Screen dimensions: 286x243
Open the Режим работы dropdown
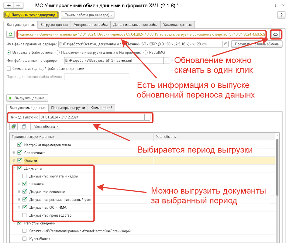(88, 15)
